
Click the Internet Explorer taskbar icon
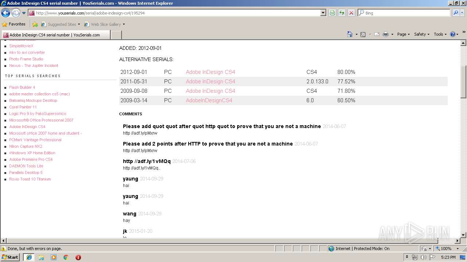point(29,257)
